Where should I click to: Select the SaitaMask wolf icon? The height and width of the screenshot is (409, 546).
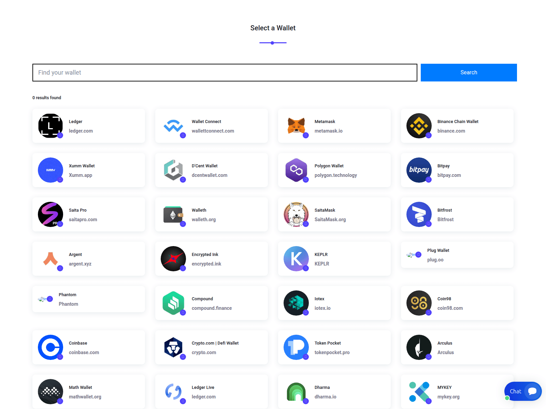[296, 214]
